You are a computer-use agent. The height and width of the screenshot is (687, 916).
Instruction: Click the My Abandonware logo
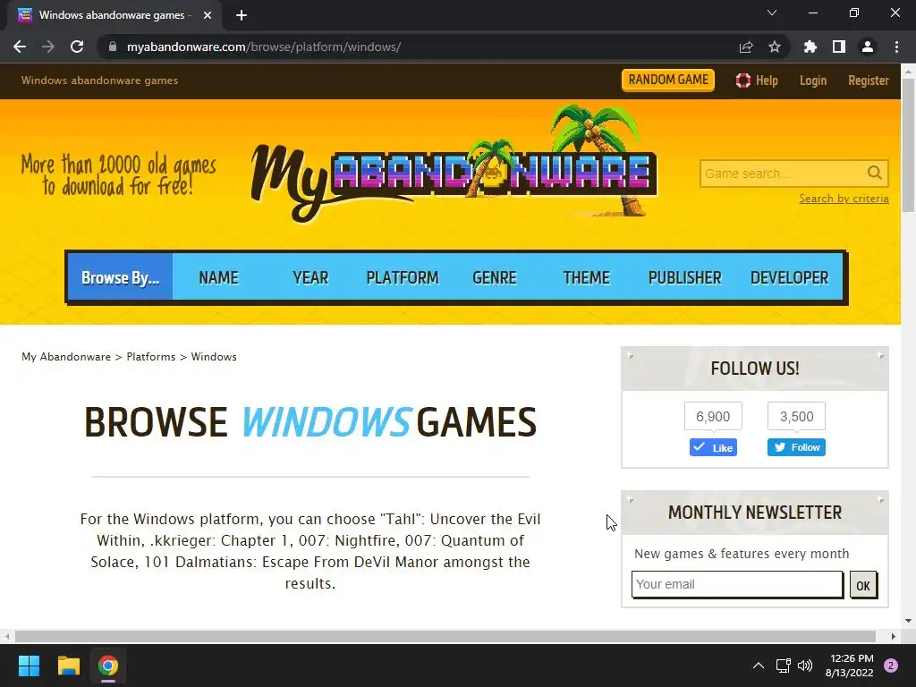point(454,165)
